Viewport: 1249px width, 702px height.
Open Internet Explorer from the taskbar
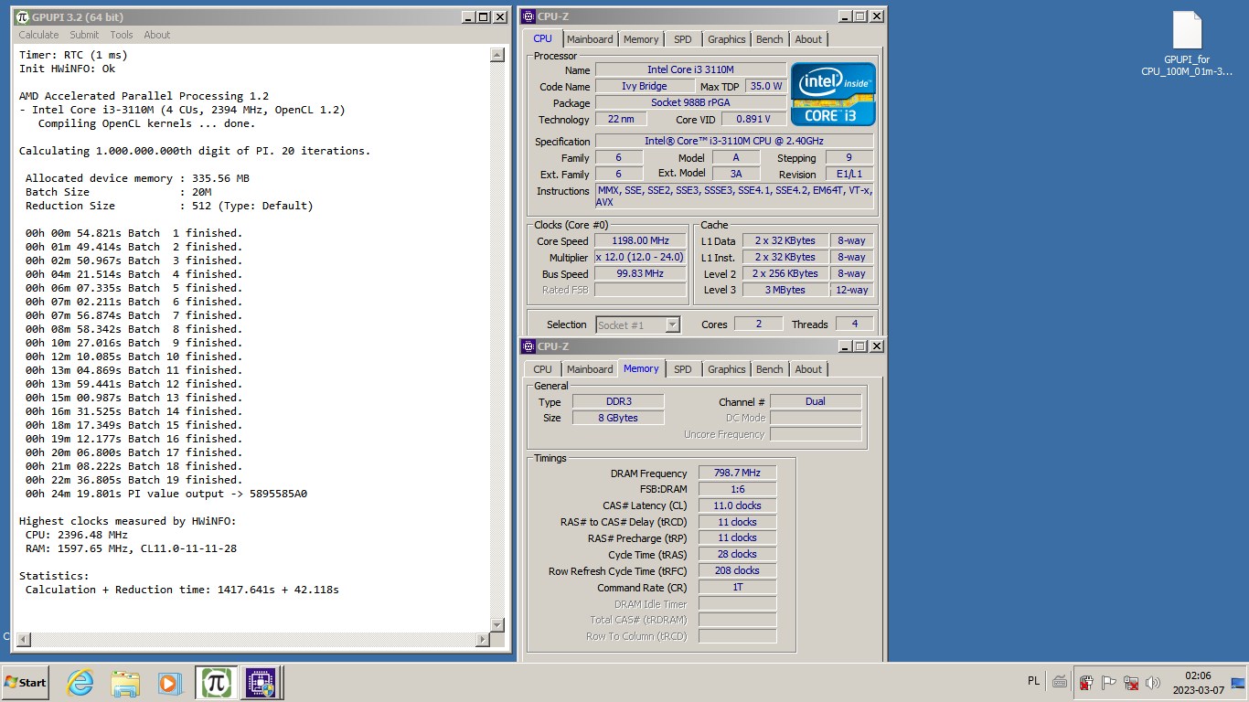pyautogui.click(x=80, y=682)
